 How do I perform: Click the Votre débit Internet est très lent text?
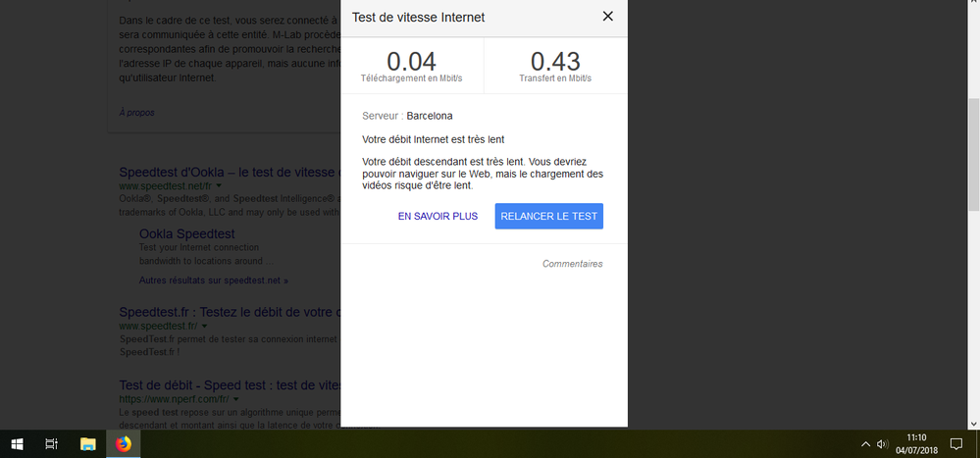click(x=434, y=139)
